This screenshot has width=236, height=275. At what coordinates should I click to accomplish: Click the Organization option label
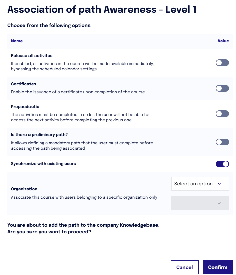pyautogui.click(x=24, y=189)
